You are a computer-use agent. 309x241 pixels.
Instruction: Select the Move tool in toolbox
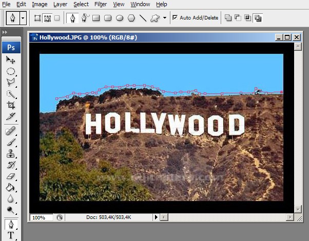[x=10, y=60]
